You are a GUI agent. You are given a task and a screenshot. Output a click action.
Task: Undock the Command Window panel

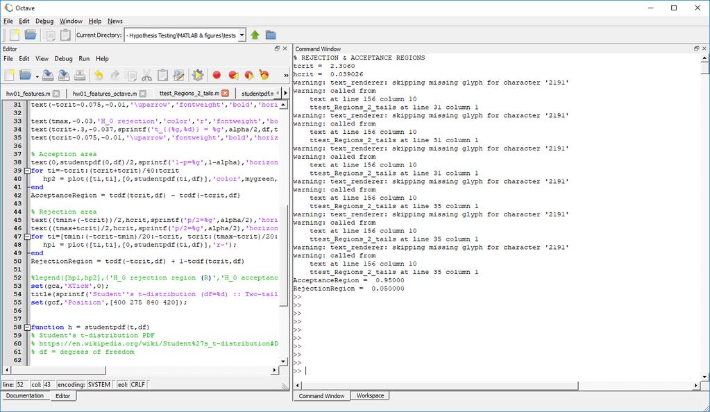[x=696, y=49]
